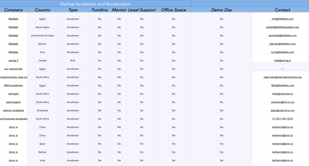This screenshot has width=309, height=166.
Task: Click the info@flat6labs.com email link
Action: [282, 19]
